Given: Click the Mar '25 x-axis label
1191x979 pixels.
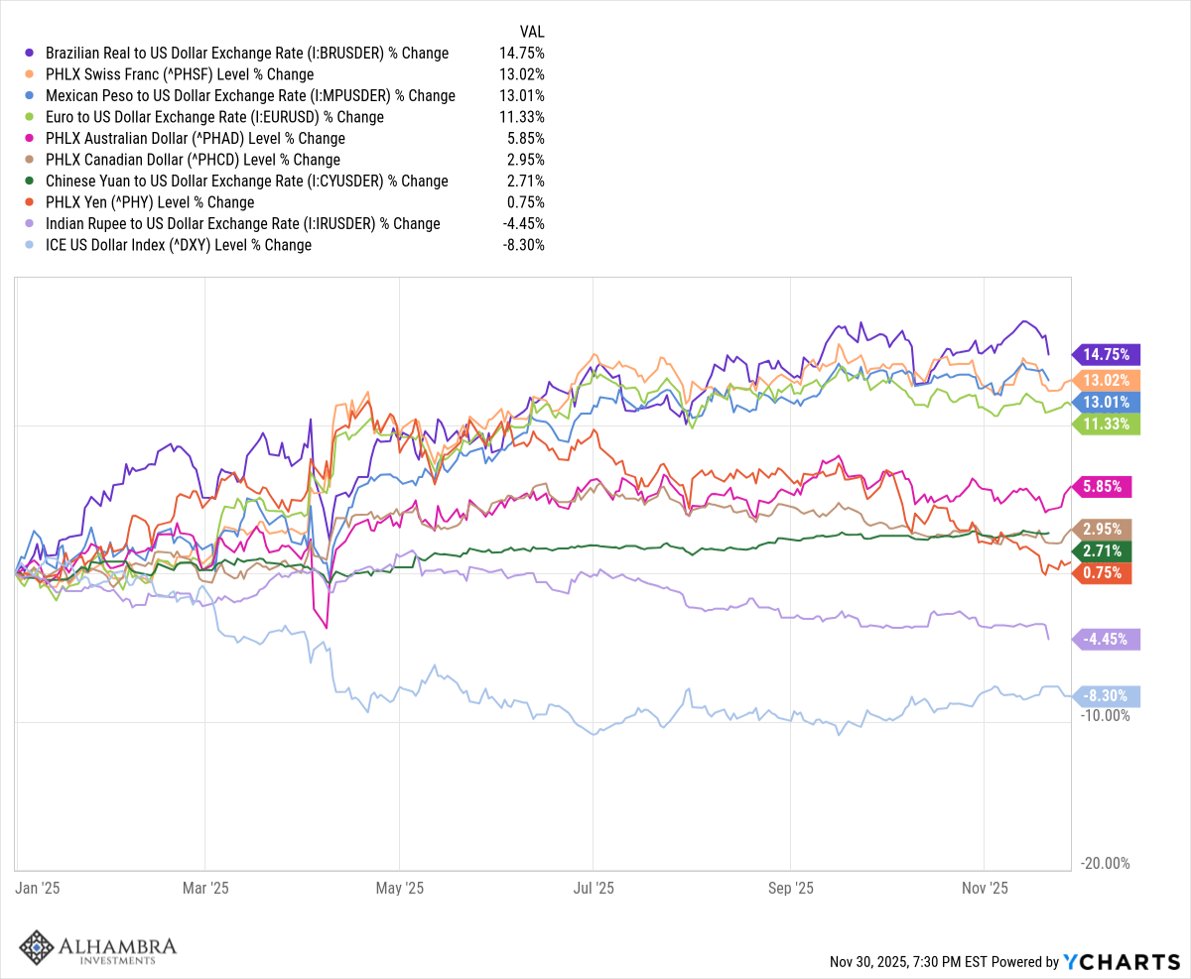Looking at the screenshot, I should pyautogui.click(x=205, y=889).
